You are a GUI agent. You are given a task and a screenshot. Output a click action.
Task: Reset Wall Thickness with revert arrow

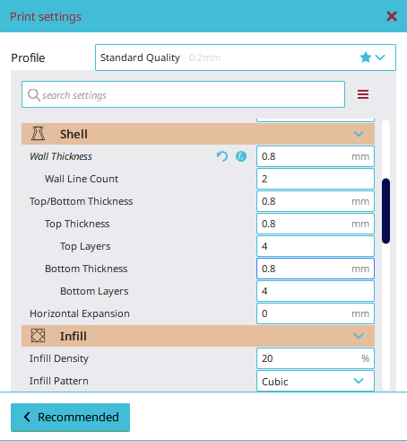[222, 156]
